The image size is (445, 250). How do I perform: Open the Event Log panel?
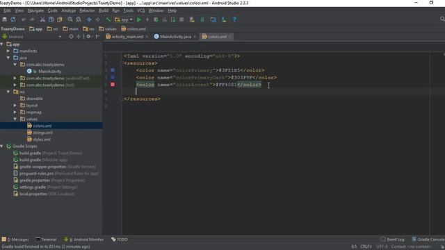pos(392,240)
